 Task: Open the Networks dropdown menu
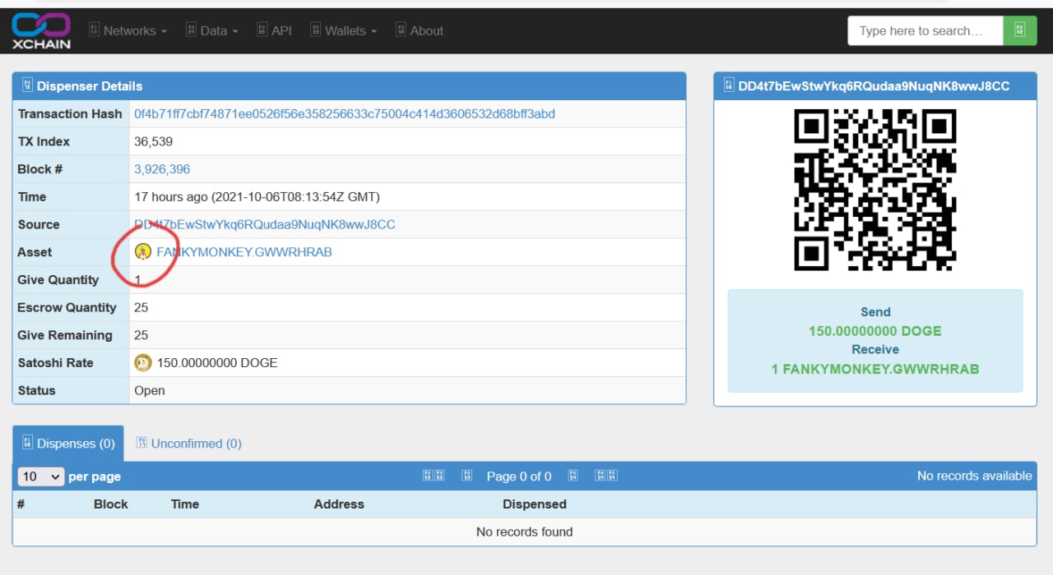coord(128,30)
